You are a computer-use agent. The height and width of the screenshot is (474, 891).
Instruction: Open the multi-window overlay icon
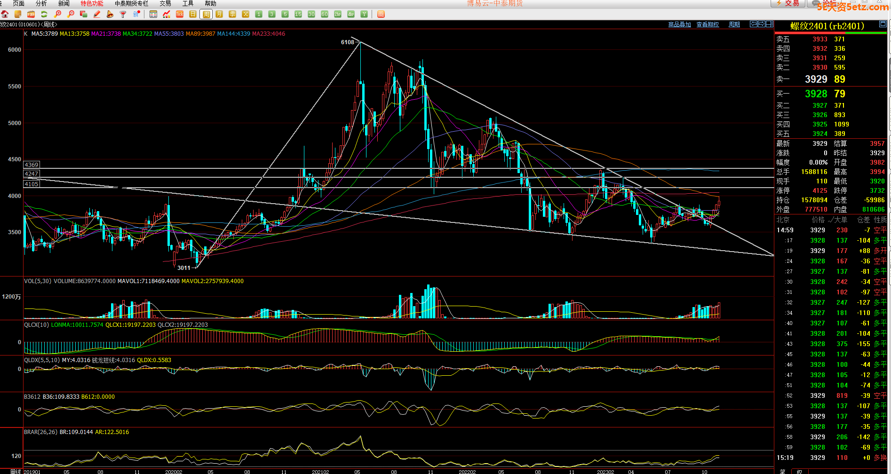click(84, 14)
